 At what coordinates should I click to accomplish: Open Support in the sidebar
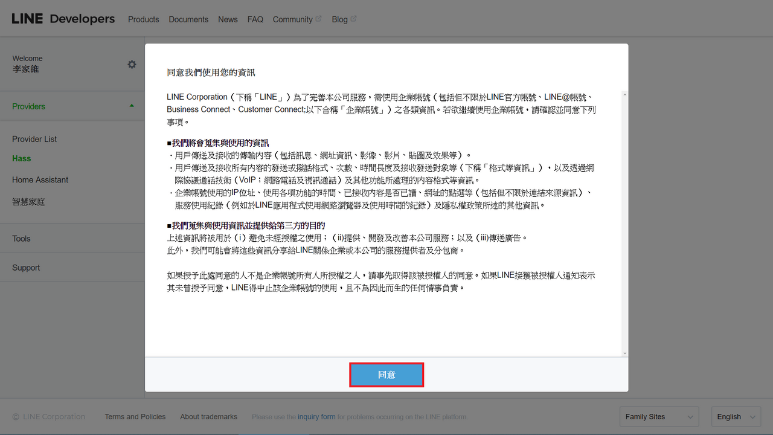pyautogui.click(x=26, y=268)
